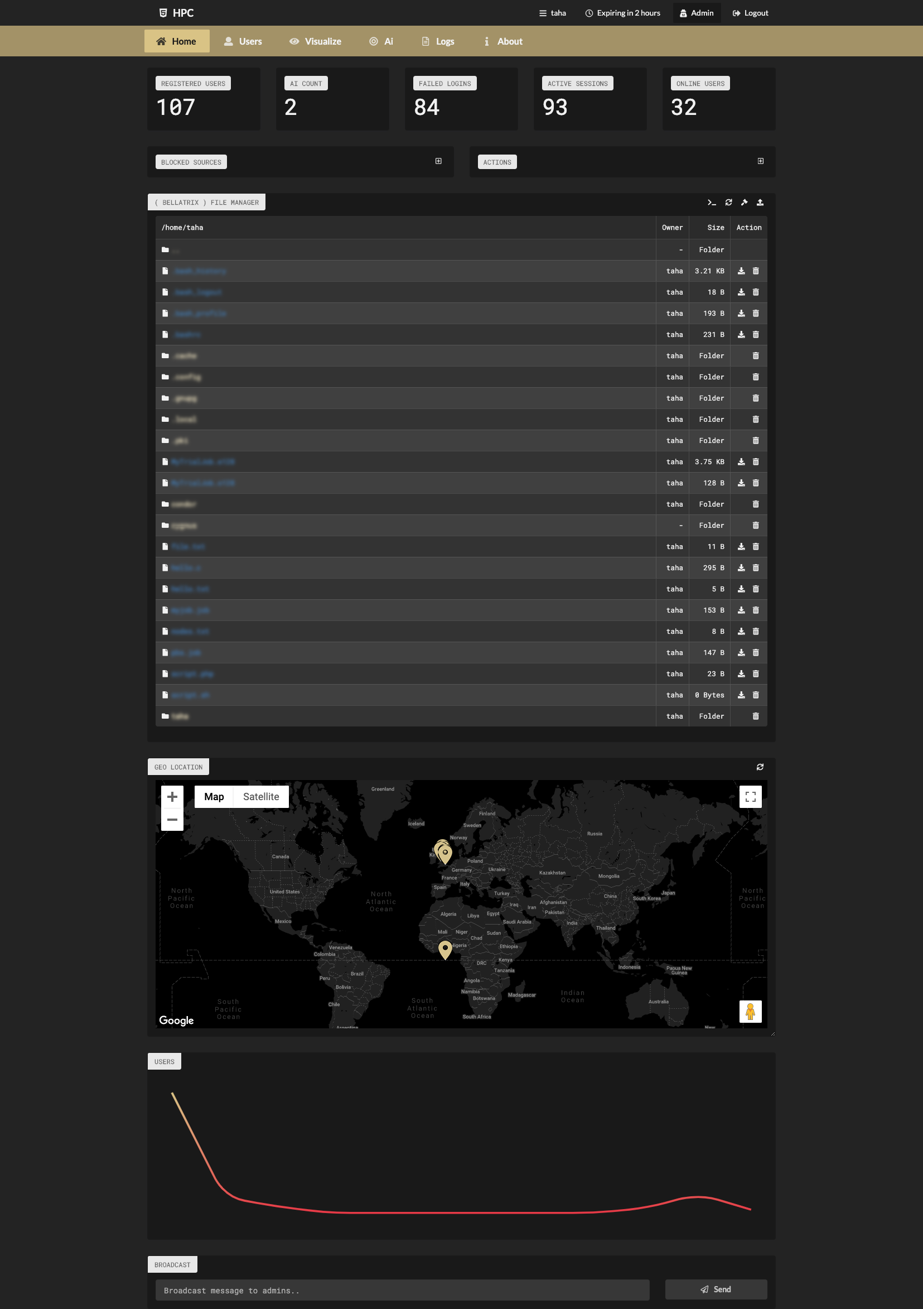
Task: Open the hamburger menu next to taha
Action: 542,12
